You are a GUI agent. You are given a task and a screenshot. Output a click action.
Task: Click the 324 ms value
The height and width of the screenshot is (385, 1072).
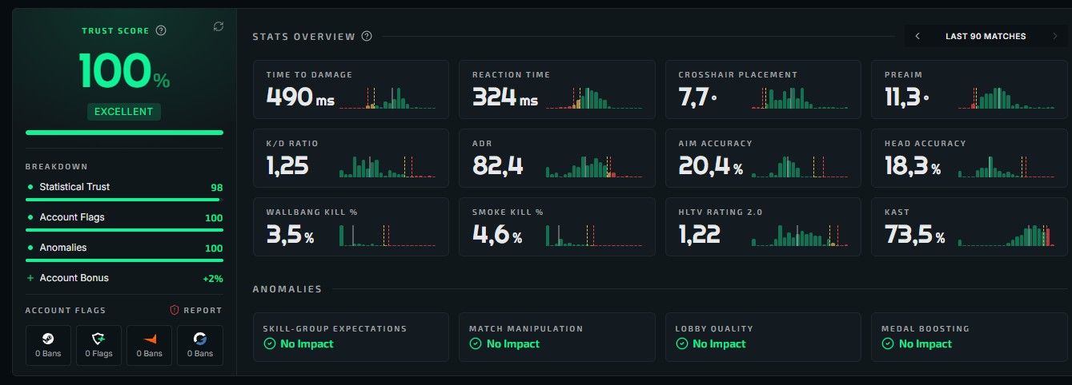point(505,97)
